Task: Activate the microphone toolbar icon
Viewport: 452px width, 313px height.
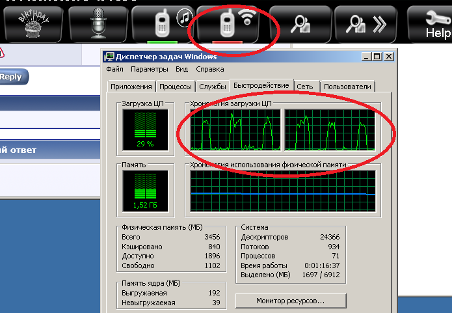Action: click(98, 23)
